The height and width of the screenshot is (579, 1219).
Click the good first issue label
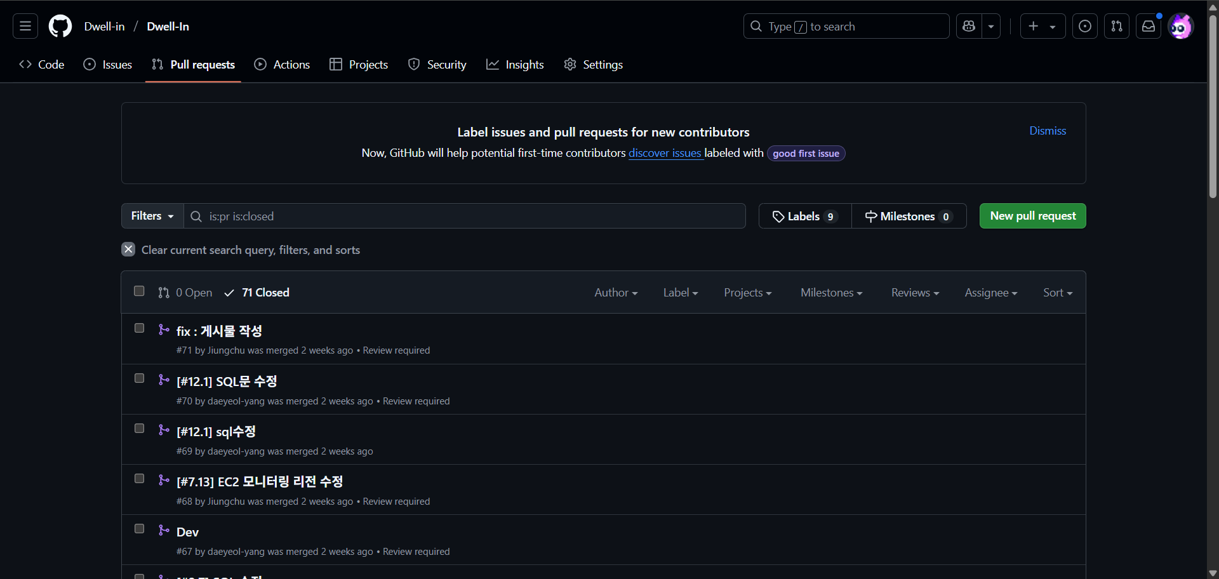pos(806,153)
